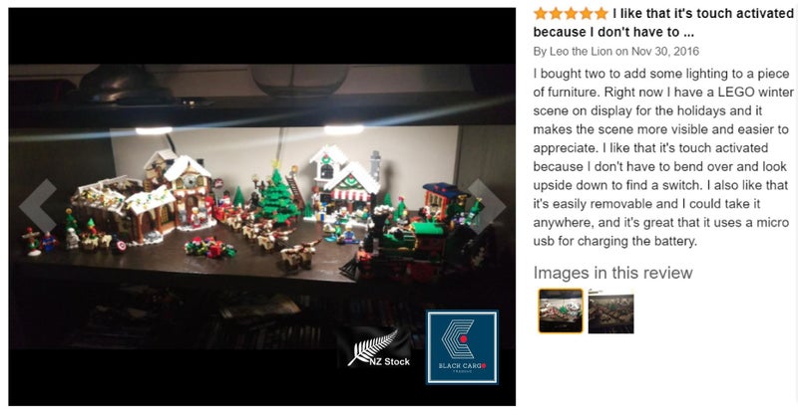Click the Images in this review heading
The width and height of the screenshot is (798, 410).
point(612,273)
